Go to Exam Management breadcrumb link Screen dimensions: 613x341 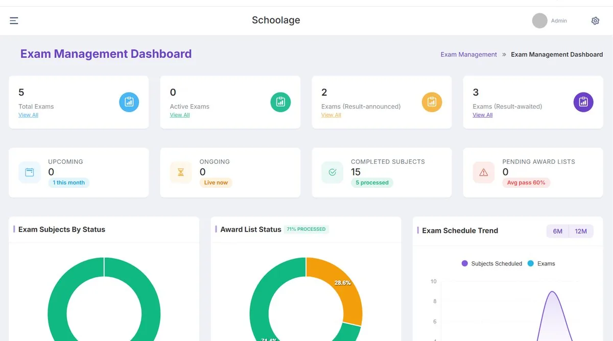[468, 55]
